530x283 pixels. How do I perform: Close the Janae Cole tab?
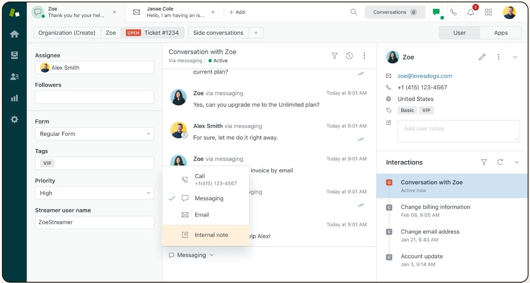(x=213, y=12)
